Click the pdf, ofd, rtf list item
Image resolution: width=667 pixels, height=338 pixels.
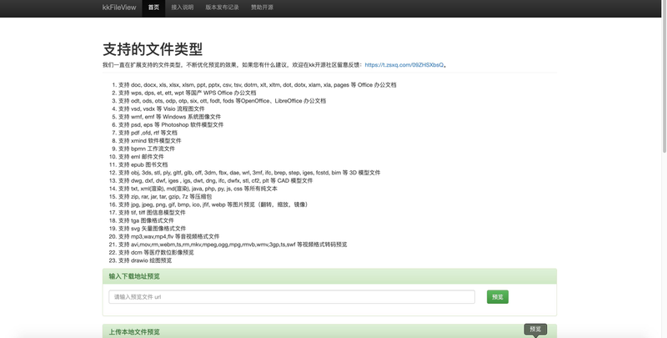148,133
